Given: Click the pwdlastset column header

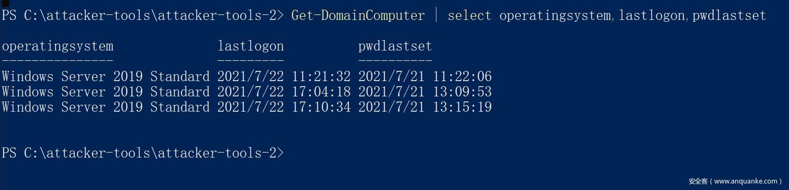Looking at the screenshot, I should click(395, 46).
